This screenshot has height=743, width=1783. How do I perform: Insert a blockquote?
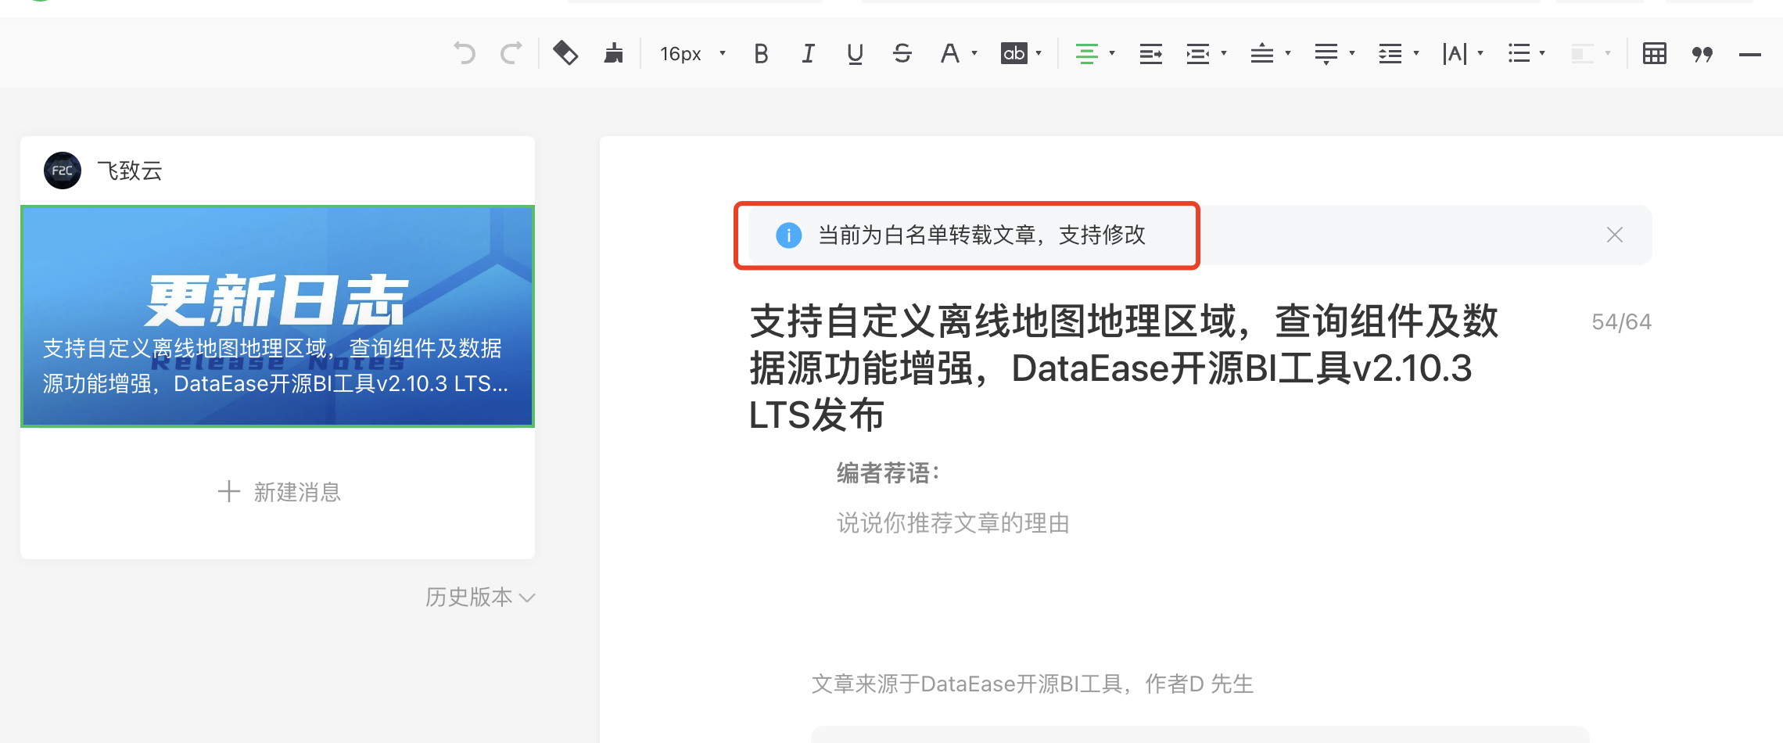(x=1702, y=53)
